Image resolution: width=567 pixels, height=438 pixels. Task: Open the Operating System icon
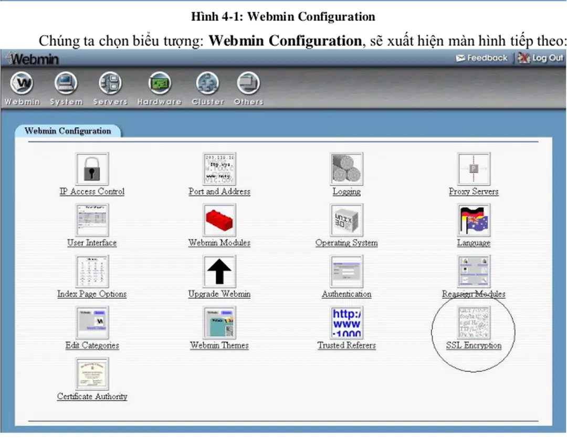pos(346,220)
